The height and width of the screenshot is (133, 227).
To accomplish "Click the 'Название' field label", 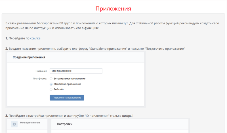I will pyautogui.click(x=41, y=71).
